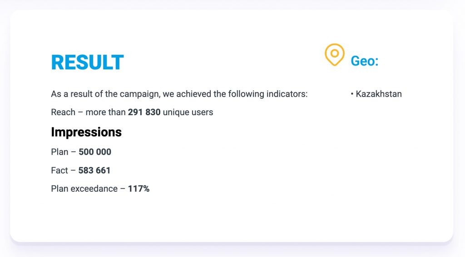
Task: Click the 291 830 reach number
Action: tap(144, 112)
